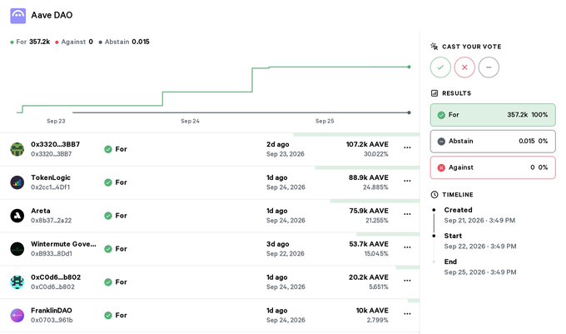The image size is (566, 334).
Task: Click For status icon in Areta row
Action: (108, 216)
